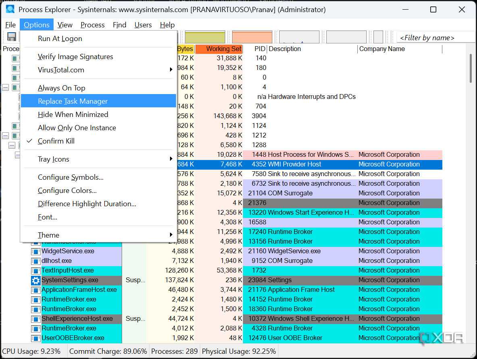Image resolution: width=477 pixels, height=359 pixels.
Task: Open the Process menu
Action: pos(93,25)
